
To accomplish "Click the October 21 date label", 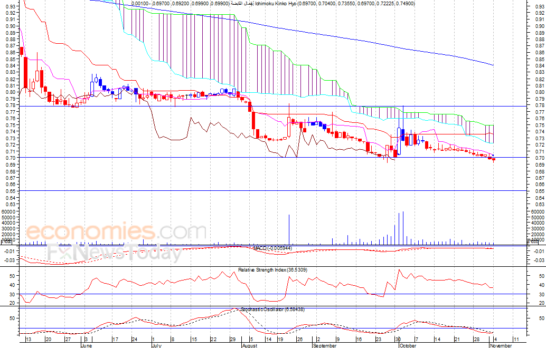I will pos(457,340).
